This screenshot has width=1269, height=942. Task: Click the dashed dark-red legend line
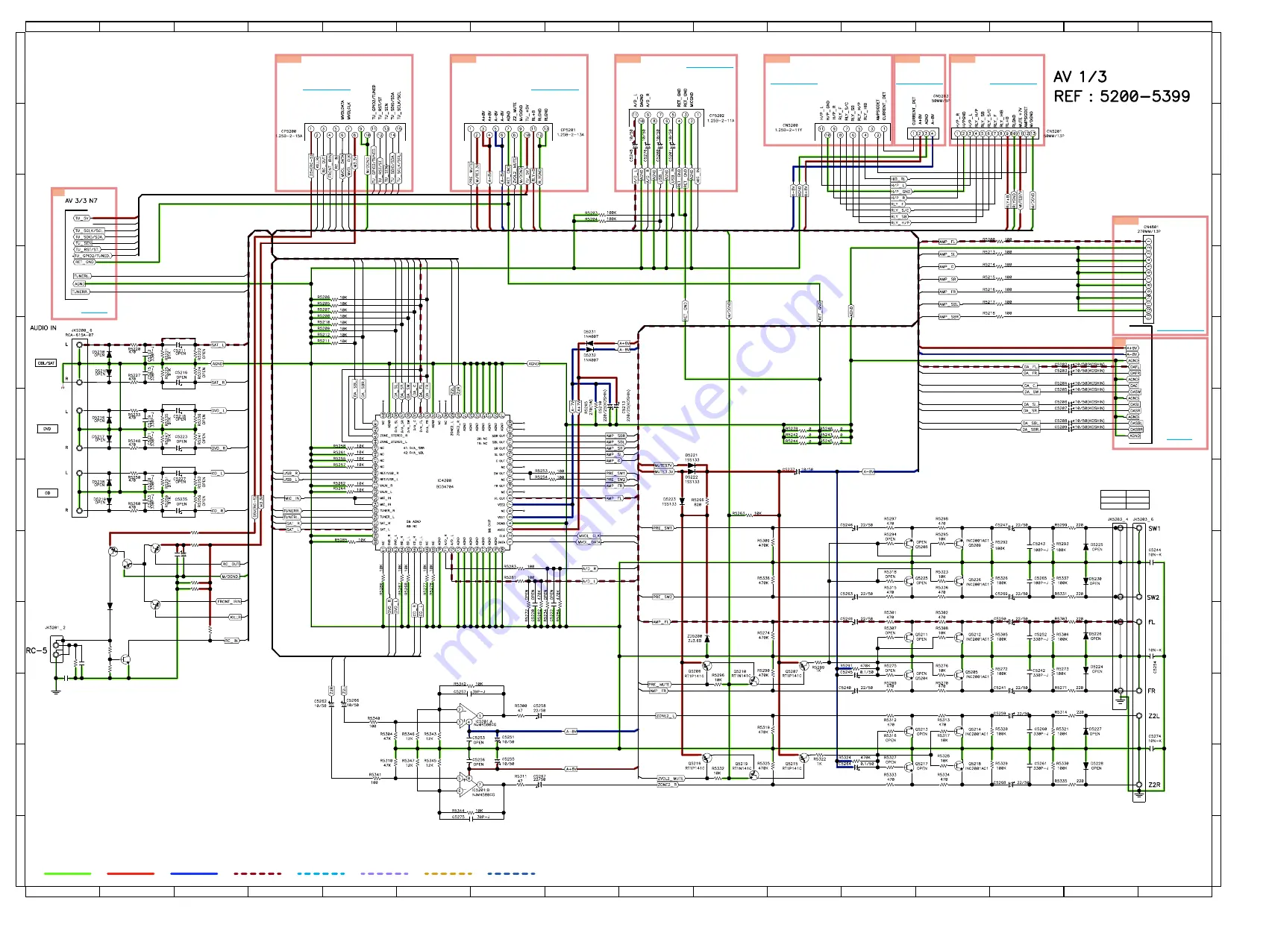(257, 873)
